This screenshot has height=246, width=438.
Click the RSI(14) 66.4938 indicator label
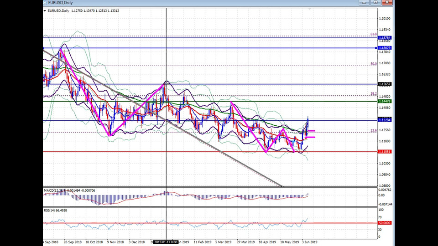coord(55,210)
